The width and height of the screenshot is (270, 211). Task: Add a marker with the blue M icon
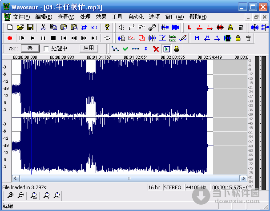(x=197, y=38)
